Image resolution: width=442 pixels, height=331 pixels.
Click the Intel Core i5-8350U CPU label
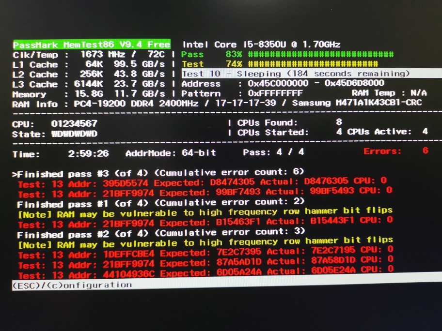261,45
